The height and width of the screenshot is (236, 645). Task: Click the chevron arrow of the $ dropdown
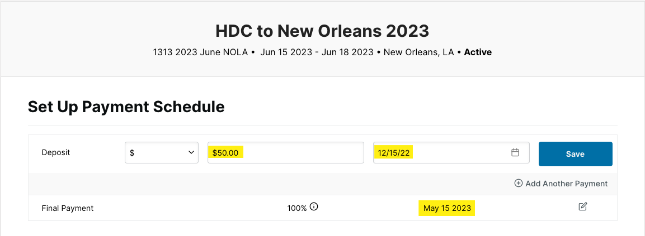point(191,153)
